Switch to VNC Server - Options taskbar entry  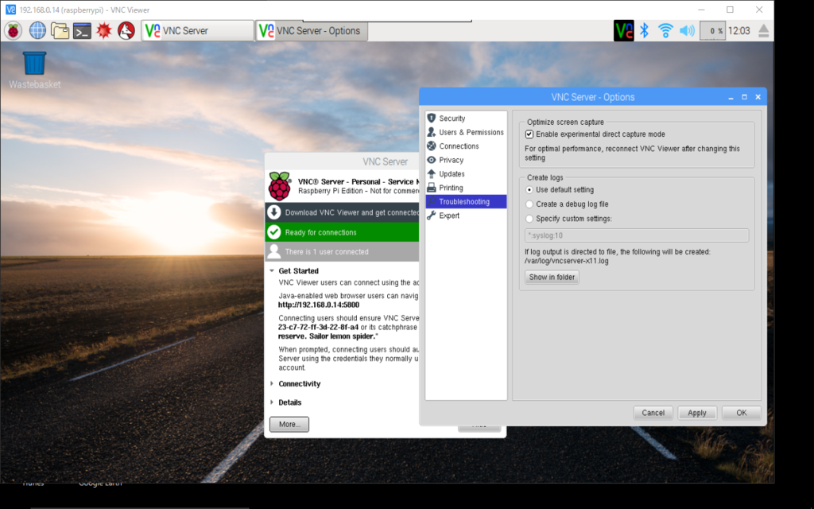click(312, 31)
